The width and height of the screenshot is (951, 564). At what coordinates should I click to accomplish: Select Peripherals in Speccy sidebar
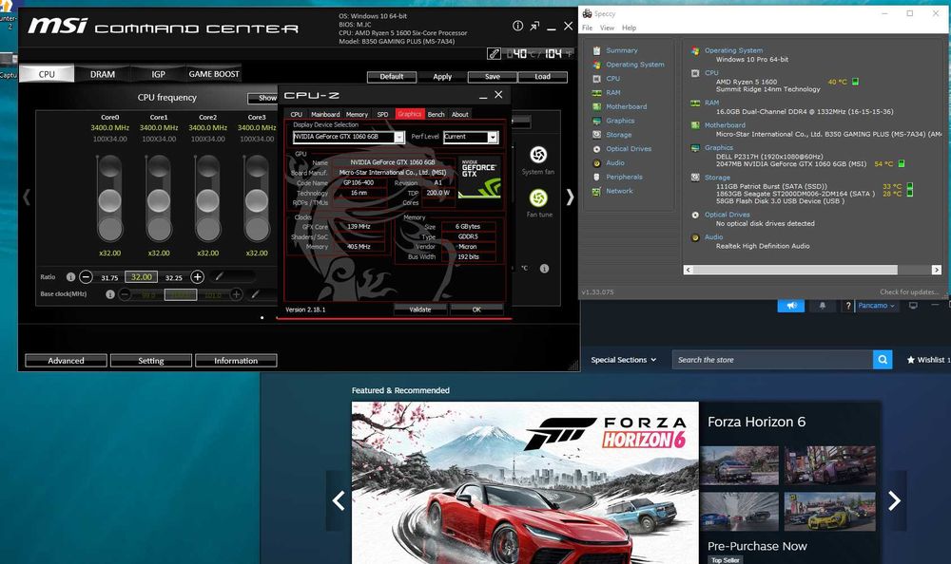point(624,177)
